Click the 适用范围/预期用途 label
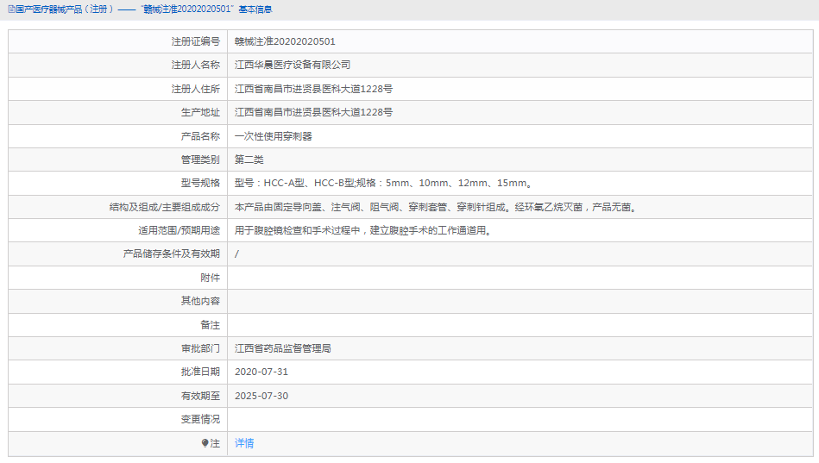Screen dimensions: 819x463 coord(180,230)
